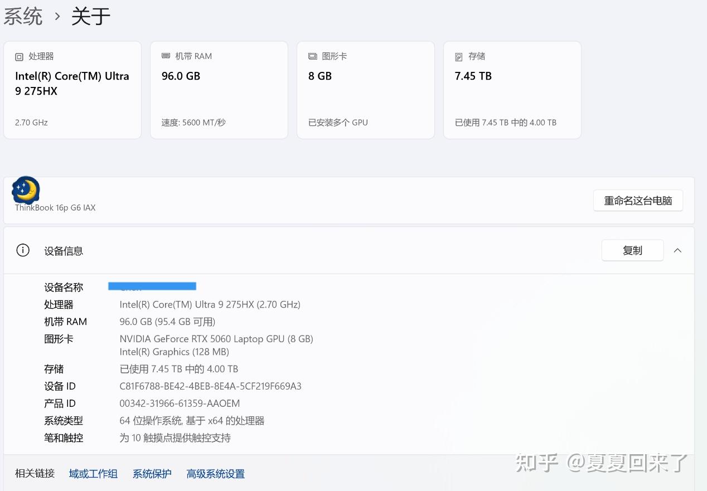Click 重命名这台电脑 button

pyautogui.click(x=638, y=201)
